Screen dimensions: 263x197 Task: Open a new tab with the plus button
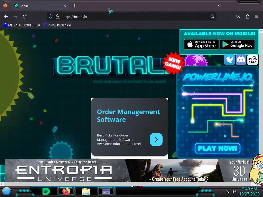(x=74, y=6)
